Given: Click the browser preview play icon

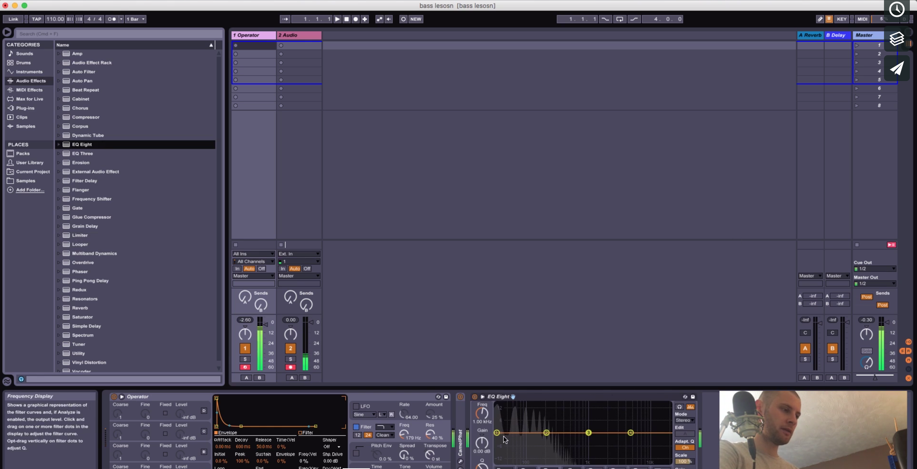Looking at the screenshot, I should point(7,32).
